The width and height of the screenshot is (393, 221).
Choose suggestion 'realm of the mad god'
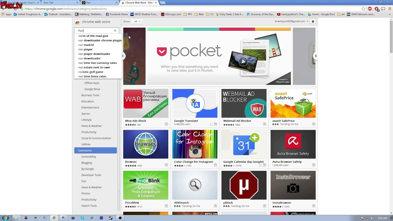pyautogui.click(x=93, y=36)
